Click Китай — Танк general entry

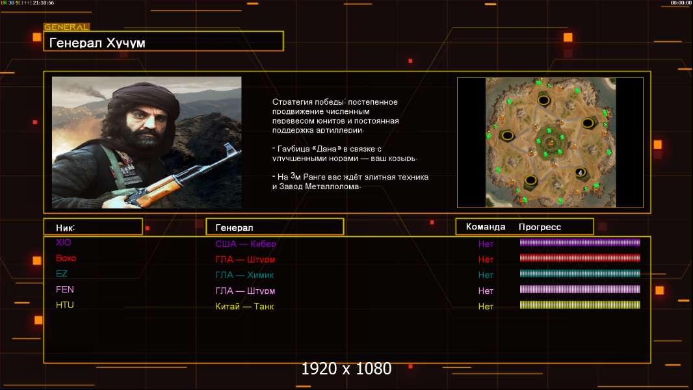pos(244,306)
